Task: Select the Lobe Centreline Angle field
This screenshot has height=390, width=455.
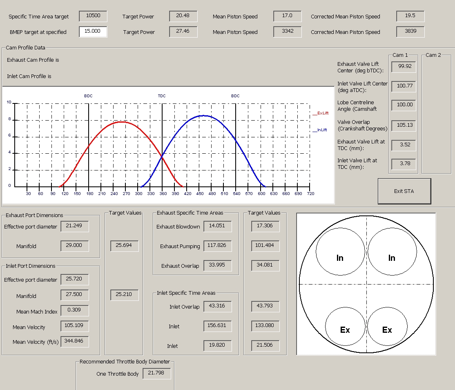Action: pos(404,105)
